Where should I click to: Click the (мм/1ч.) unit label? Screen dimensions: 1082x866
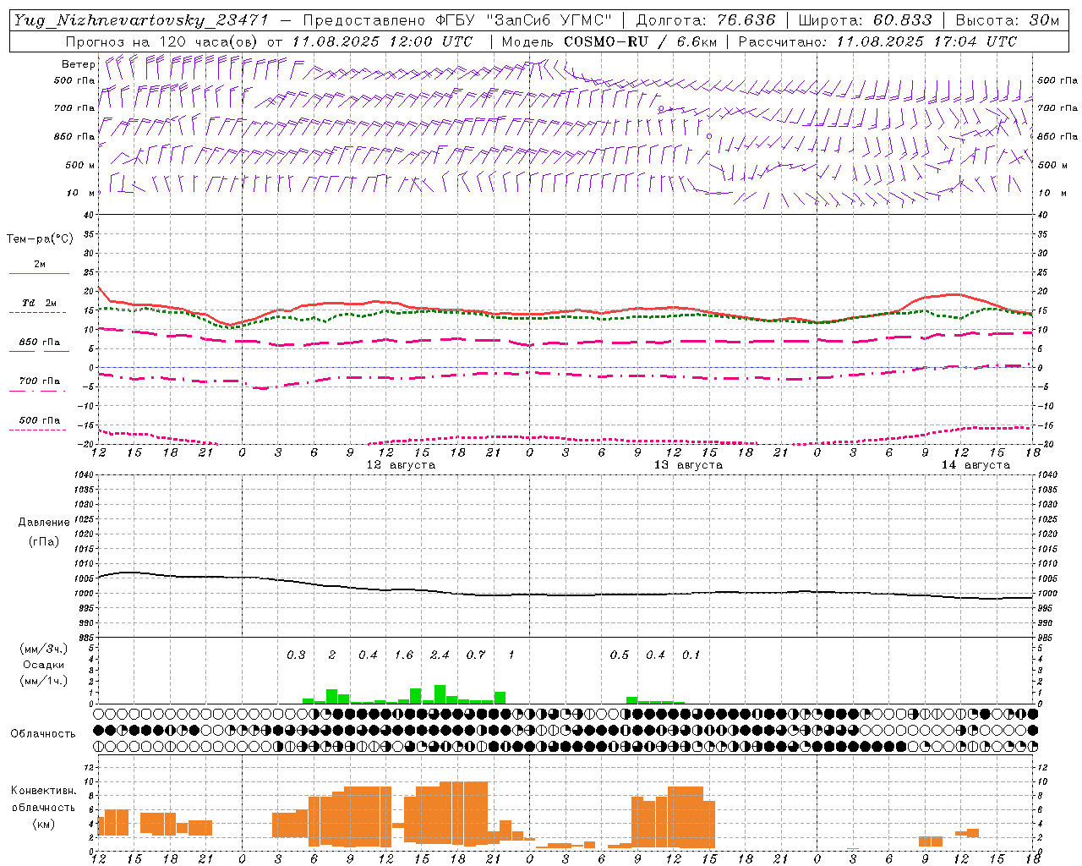[x=43, y=681]
